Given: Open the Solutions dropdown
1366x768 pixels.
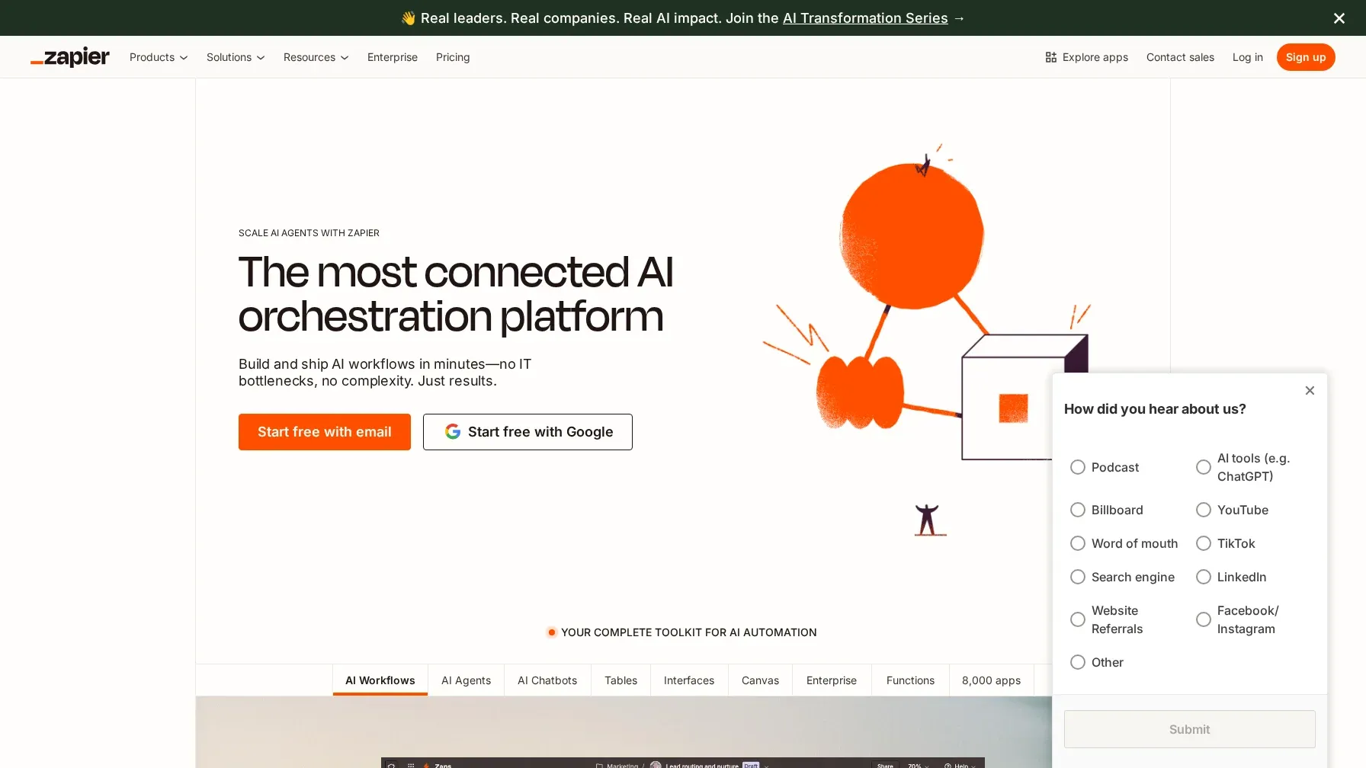Looking at the screenshot, I should pos(236,57).
